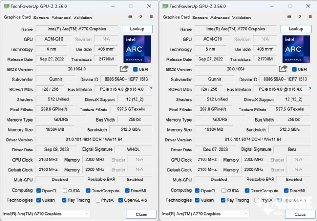The width and height of the screenshot is (317, 221).
Task: Click Lookup button in left window
Action: [x=137, y=29]
